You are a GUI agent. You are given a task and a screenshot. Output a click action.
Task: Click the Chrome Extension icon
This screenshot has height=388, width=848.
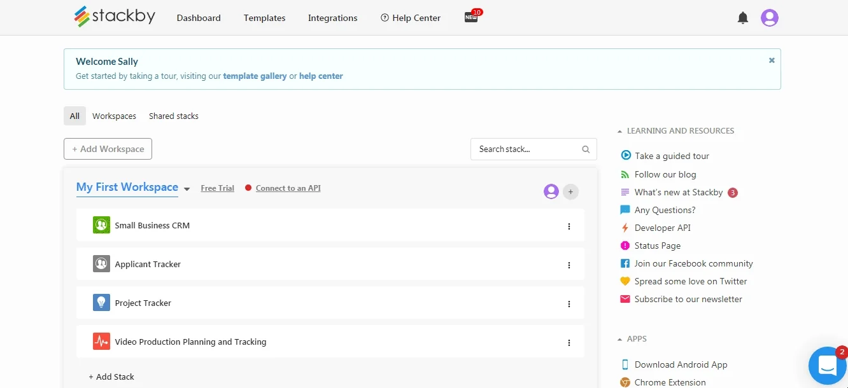tap(625, 382)
